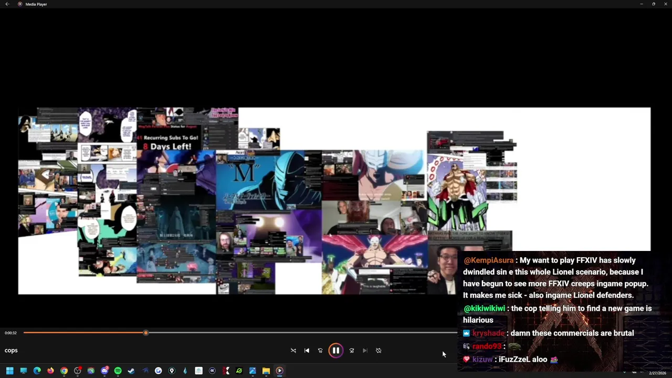Image resolution: width=672 pixels, height=378 pixels.
Task: Launch Microsoft Edge from taskbar
Action: pyautogui.click(x=37, y=371)
